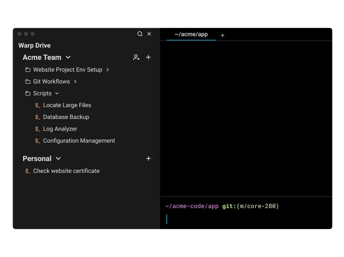
Task: Click the Scripts folder label
Action: [42, 93]
